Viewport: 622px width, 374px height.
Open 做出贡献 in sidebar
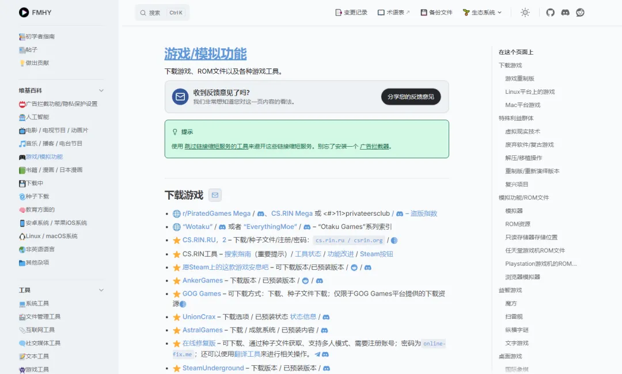pos(34,63)
